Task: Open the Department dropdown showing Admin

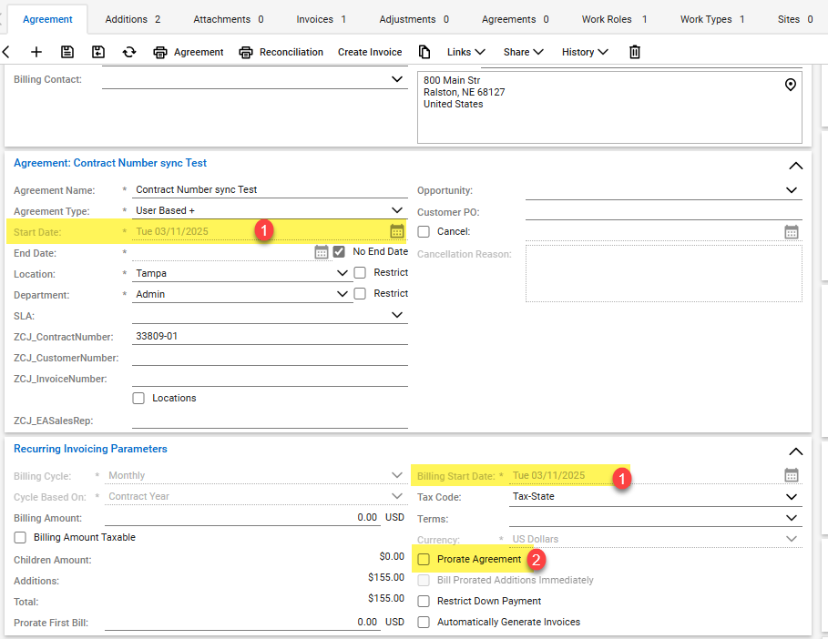Action: [x=342, y=294]
